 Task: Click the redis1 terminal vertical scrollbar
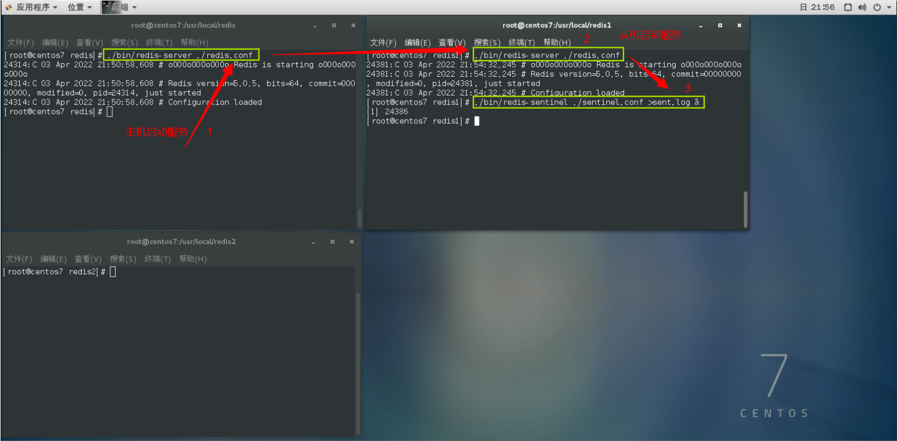pyautogui.click(x=745, y=209)
